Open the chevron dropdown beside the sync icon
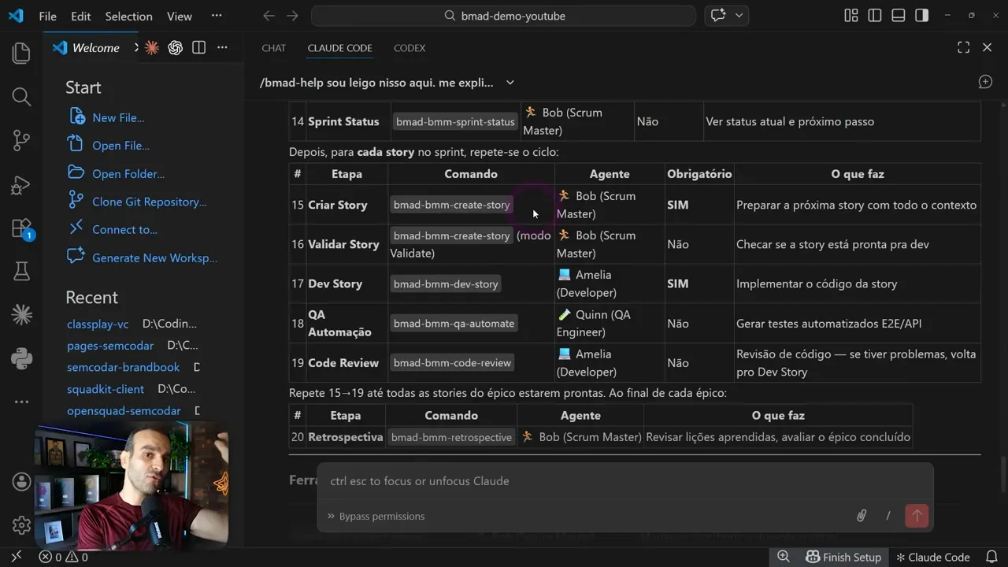This screenshot has height=567, width=1008. click(x=739, y=15)
